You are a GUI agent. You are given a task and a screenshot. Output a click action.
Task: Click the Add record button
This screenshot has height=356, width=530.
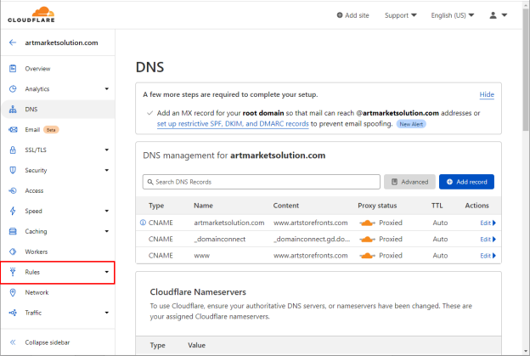[466, 182]
